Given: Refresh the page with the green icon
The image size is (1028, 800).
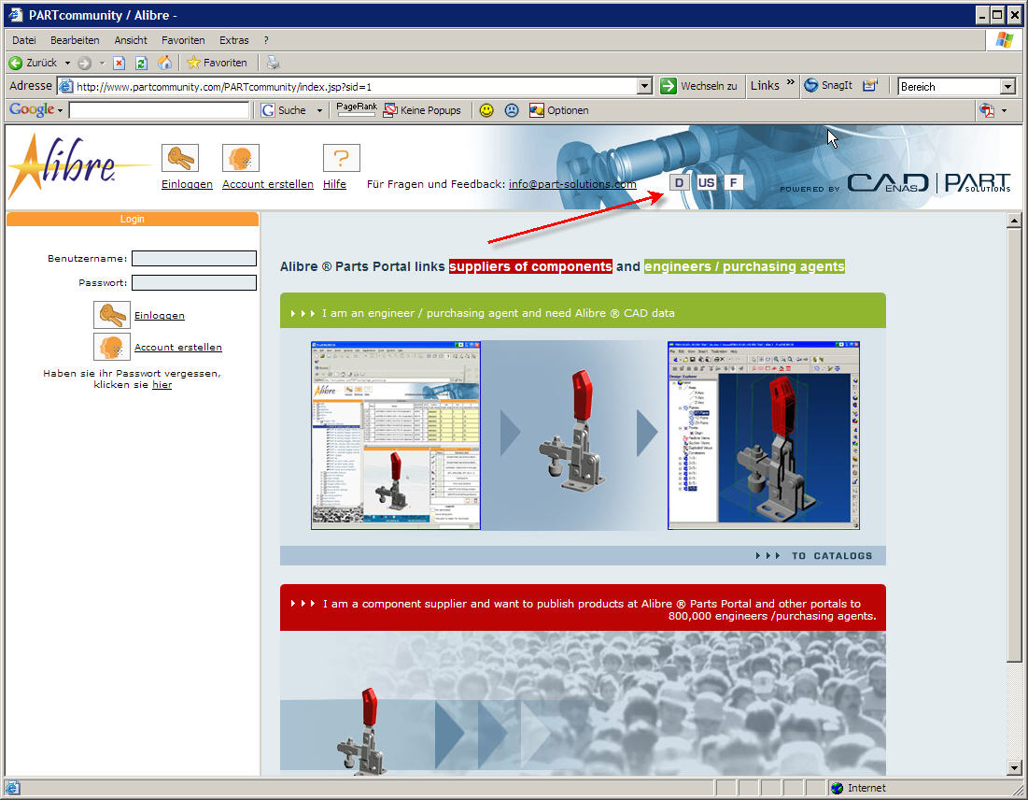Looking at the screenshot, I should (141, 63).
